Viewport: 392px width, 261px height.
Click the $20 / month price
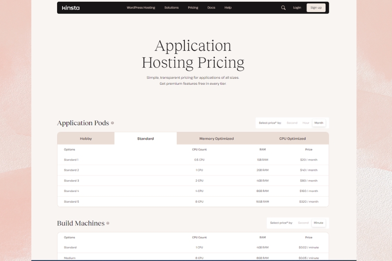point(309,160)
